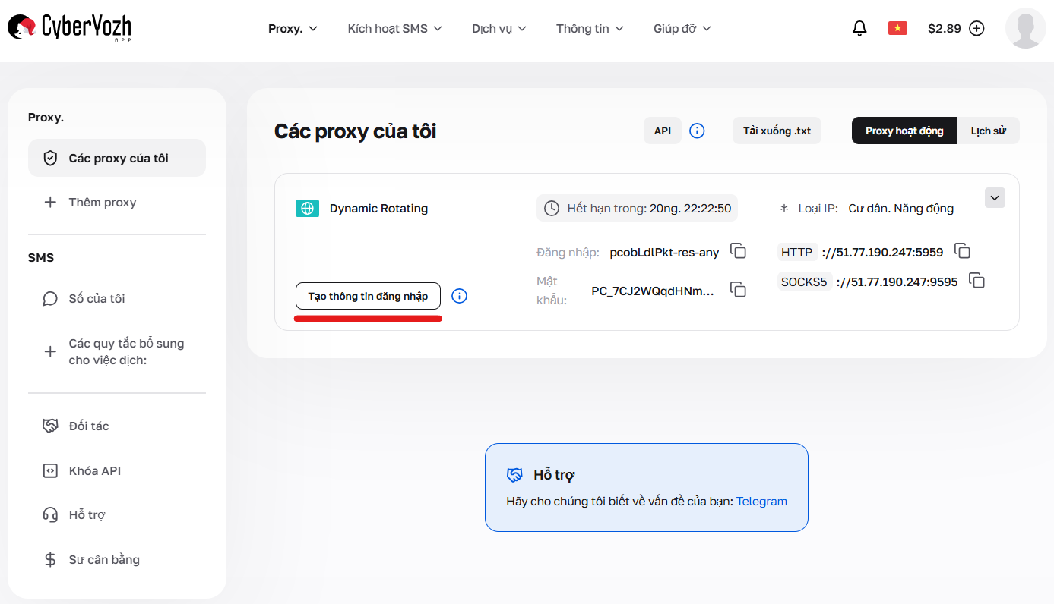Click the CyberVozh logo
Image resolution: width=1054 pixels, height=604 pixels.
tap(68, 27)
